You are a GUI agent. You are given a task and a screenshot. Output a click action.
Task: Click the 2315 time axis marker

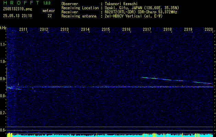[x=106, y=29]
